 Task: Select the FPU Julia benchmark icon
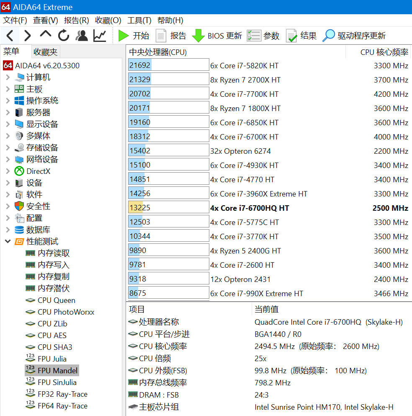tap(30, 358)
